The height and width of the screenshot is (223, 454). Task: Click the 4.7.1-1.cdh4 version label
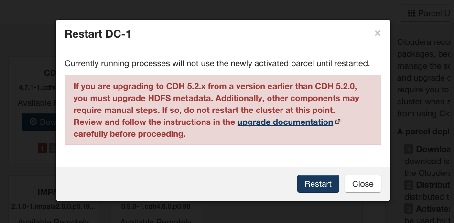click(x=37, y=87)
